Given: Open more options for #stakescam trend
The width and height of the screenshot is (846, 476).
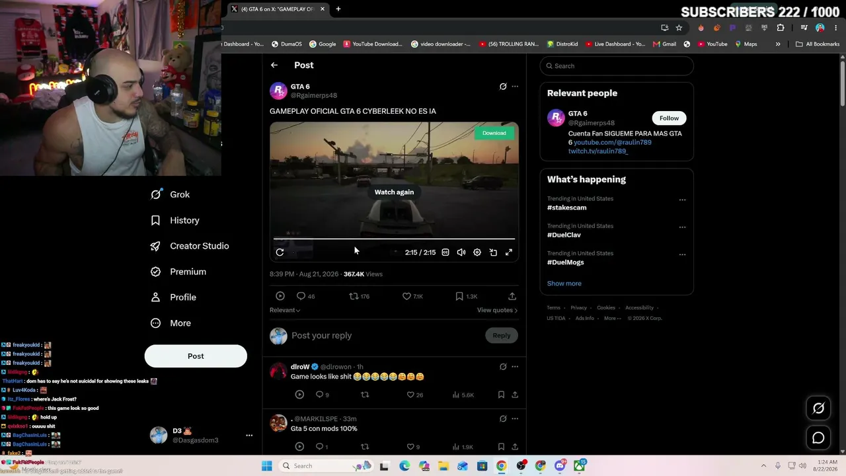Looking at the screenshot, I should [682, 200].
